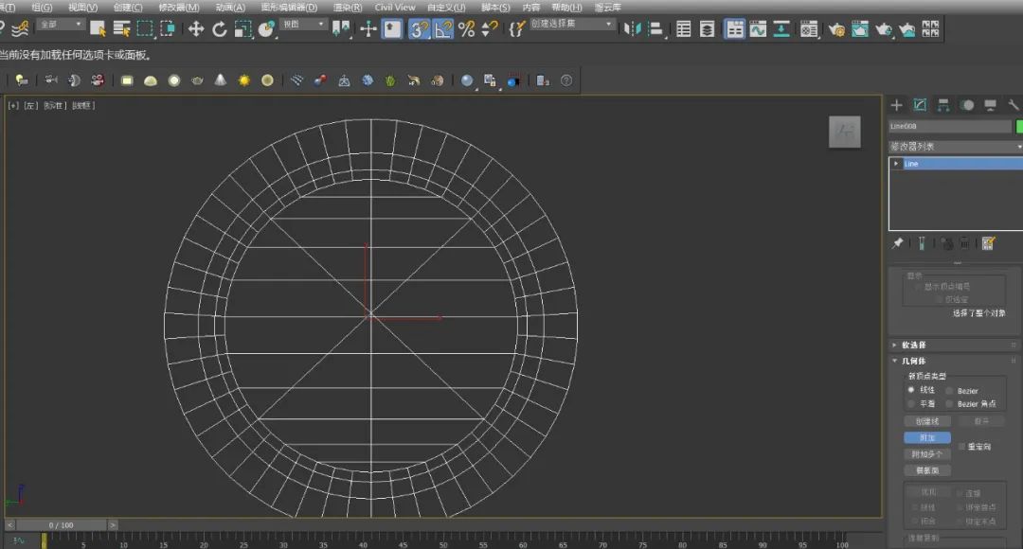The width and height of the screenshot is (1023, 549).
Task: Select the Move tool in the main toolbar
Action: pyautogui.click(x=196, y=29)
